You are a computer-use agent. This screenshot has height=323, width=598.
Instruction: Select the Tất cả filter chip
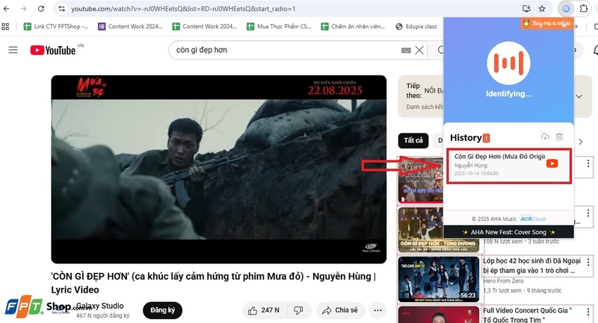pos(413,140)
